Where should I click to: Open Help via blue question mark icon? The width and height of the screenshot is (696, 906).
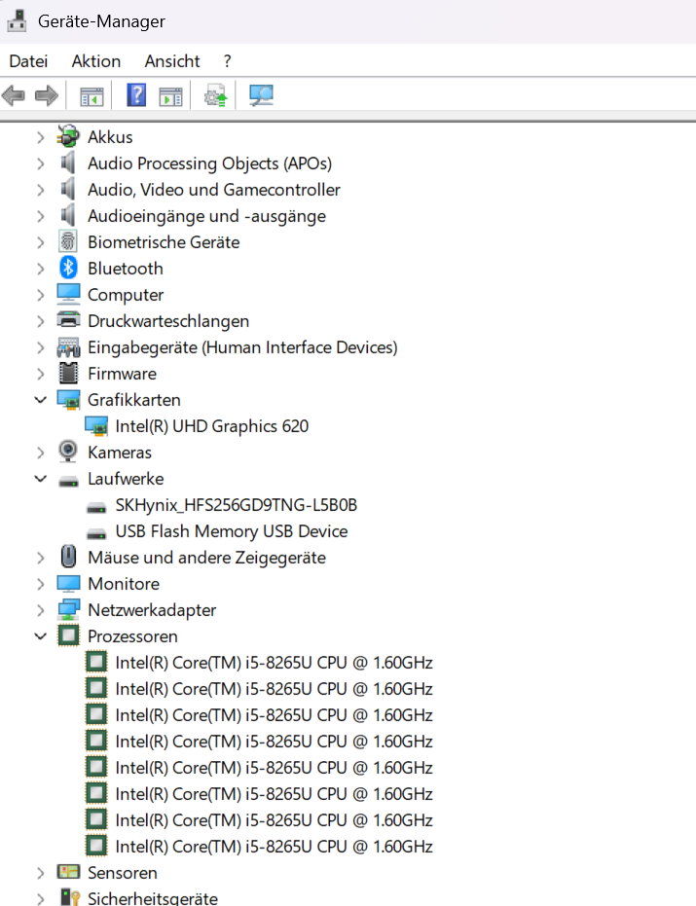pos(136,95)
